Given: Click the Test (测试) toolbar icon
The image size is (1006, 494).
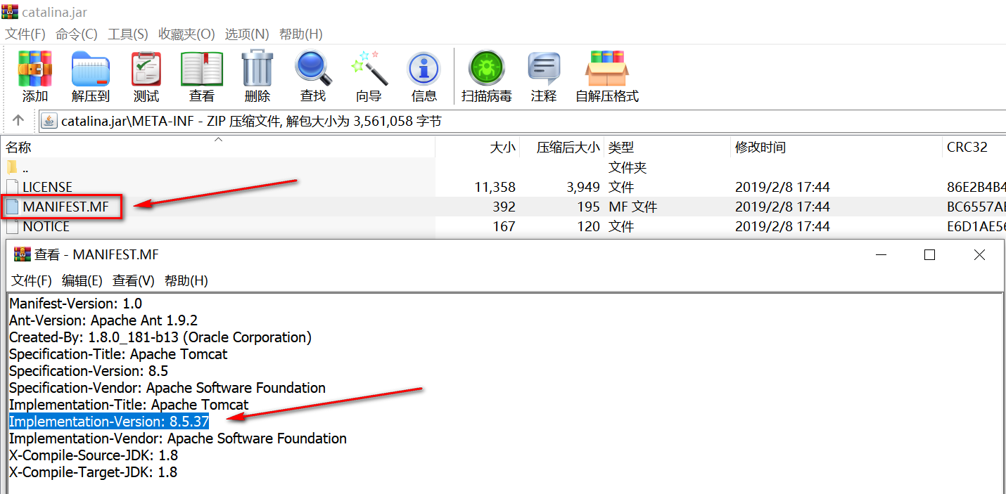Looking at the screenshot, I should (146, 68).
